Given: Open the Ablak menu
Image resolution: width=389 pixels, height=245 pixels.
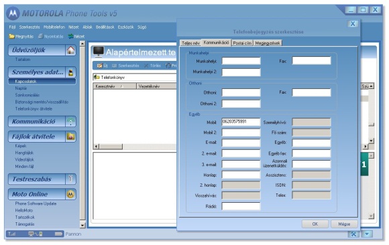Looking at the screenshot, I should click(x=87, y=27).
